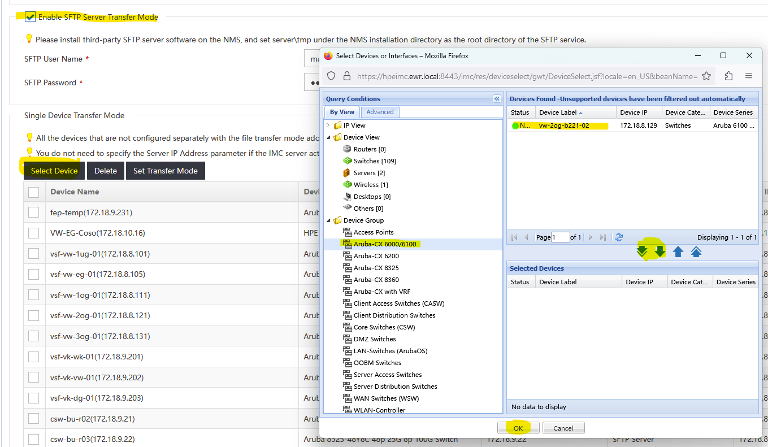The image size is (768, 447).
Task: Expand the IP View tree node arrow
Action: coord(328,125)
